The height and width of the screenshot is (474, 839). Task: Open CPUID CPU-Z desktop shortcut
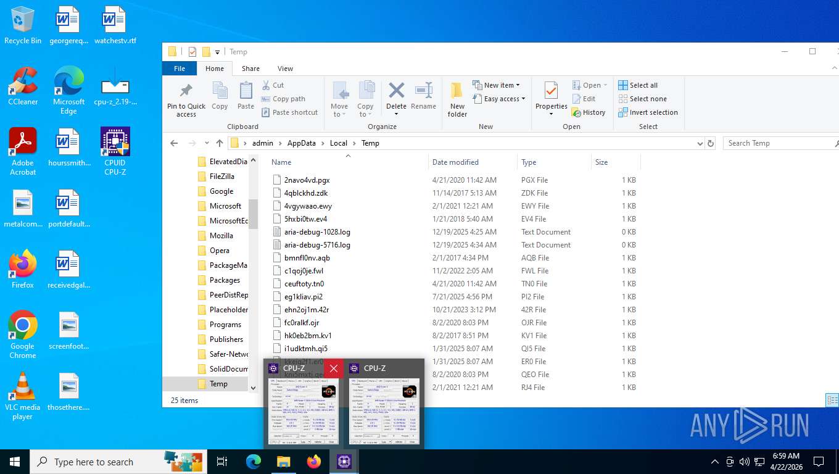point(115,152)
